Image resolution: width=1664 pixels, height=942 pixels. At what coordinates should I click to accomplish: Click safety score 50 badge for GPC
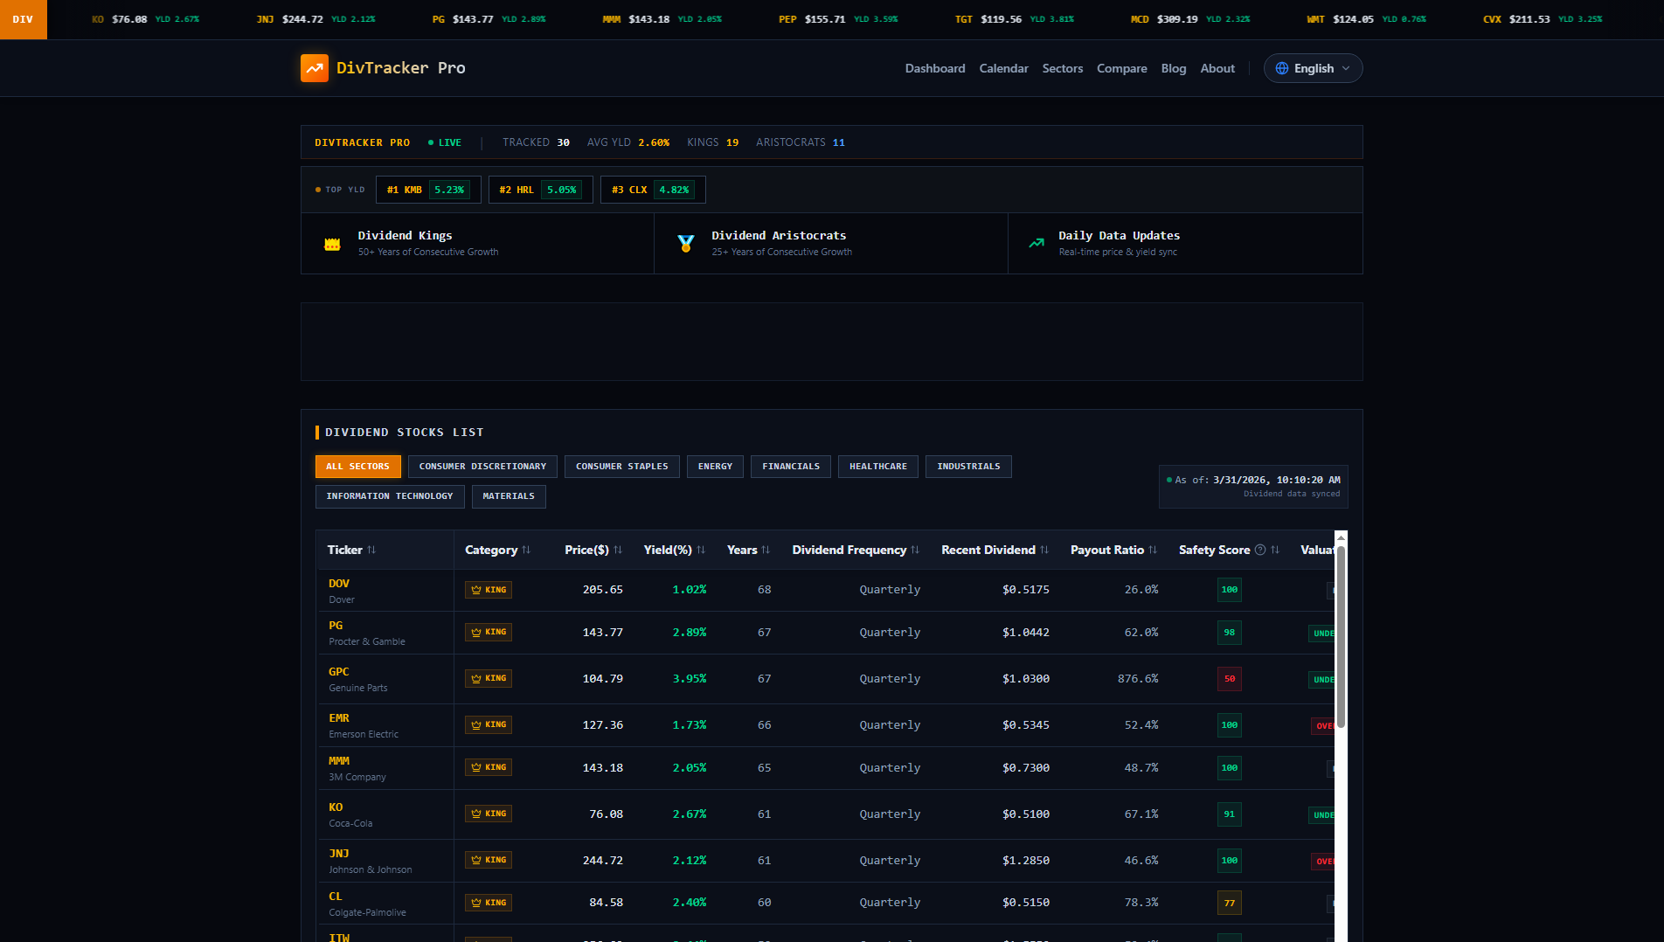pyautogui.click(x=1230, y=679)
